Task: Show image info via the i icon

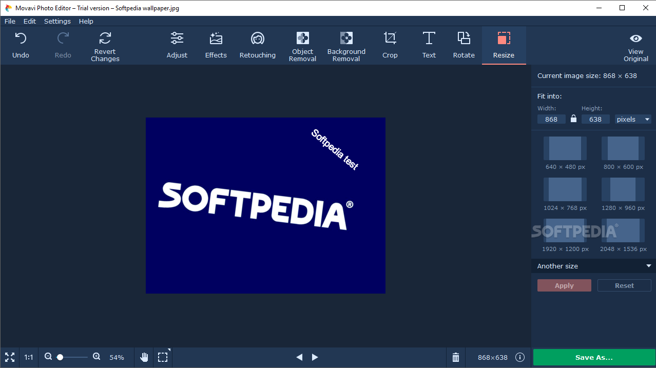Action: [520, 357]
